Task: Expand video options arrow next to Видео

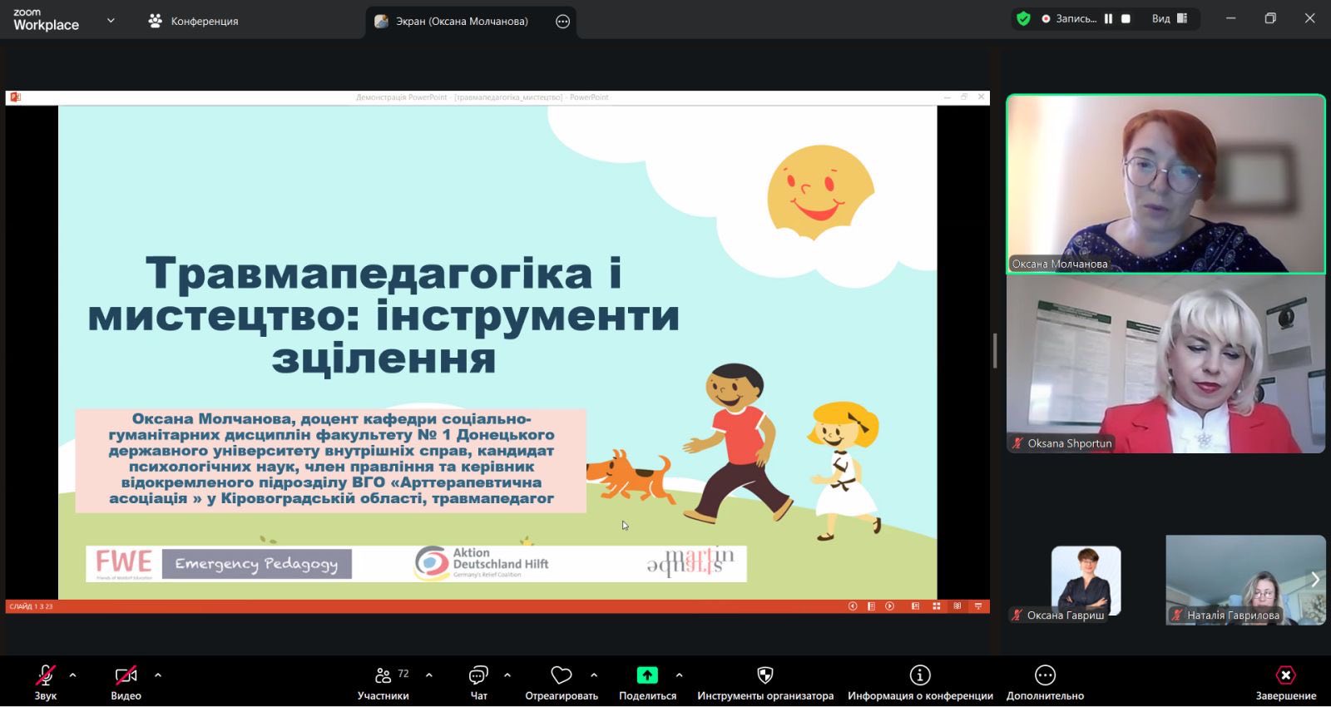Action: [158, 675]
